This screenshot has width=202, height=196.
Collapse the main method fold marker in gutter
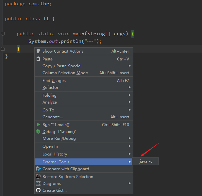click(x=3, y=34)
